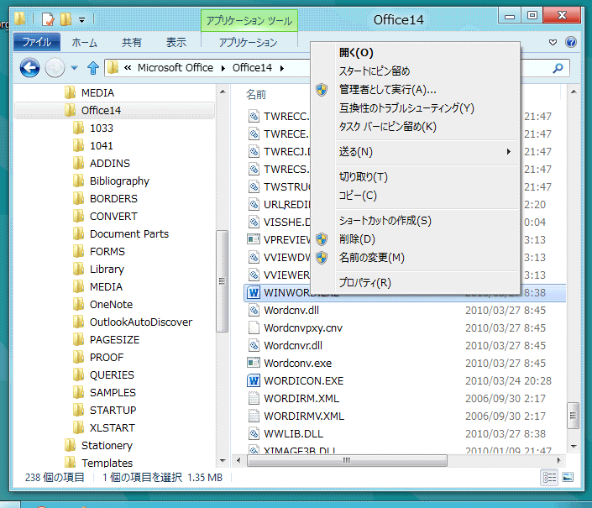The height and width of the screenshot is (508, 592).
Task: Select the Stationery folder in tree
Action: tap(107, 445)
